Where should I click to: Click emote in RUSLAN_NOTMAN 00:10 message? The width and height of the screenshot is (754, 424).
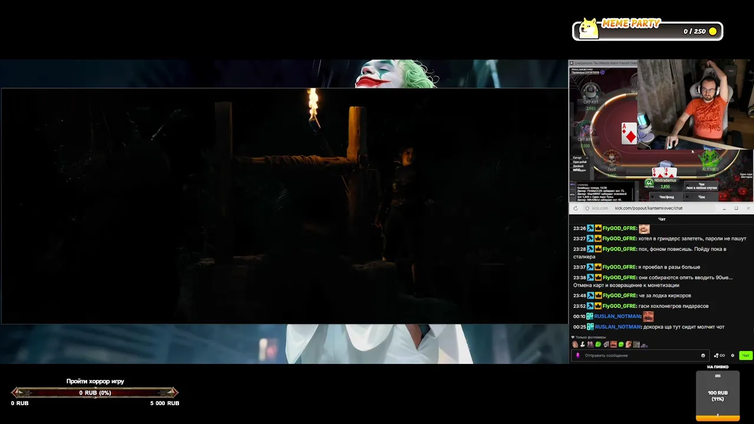[648, 316]
